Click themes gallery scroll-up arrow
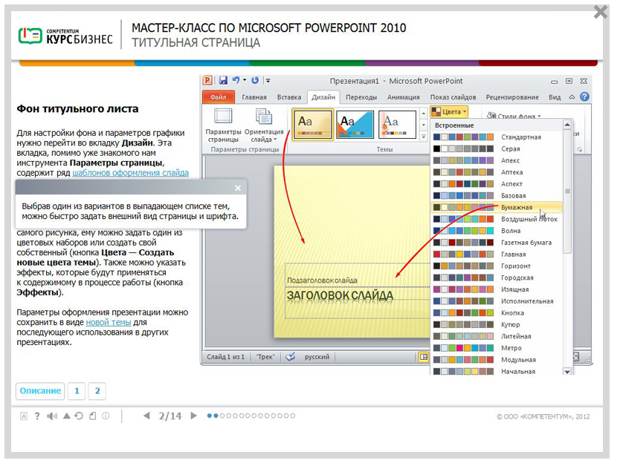Image resolution: width=620 pixels, height=466 pixels. tap(424, 114)
